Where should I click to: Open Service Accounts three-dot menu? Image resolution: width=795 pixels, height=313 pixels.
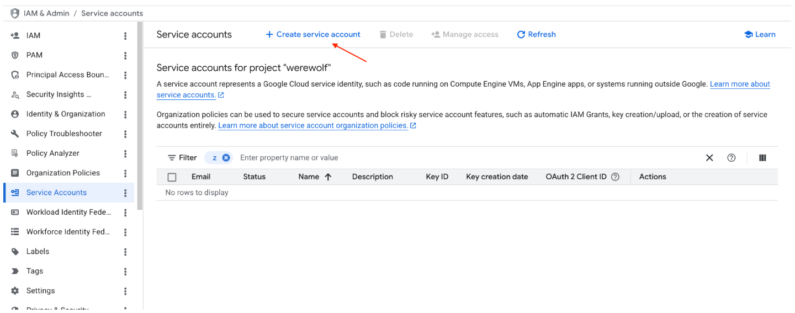pyautogui.click(x=125, y=193)
